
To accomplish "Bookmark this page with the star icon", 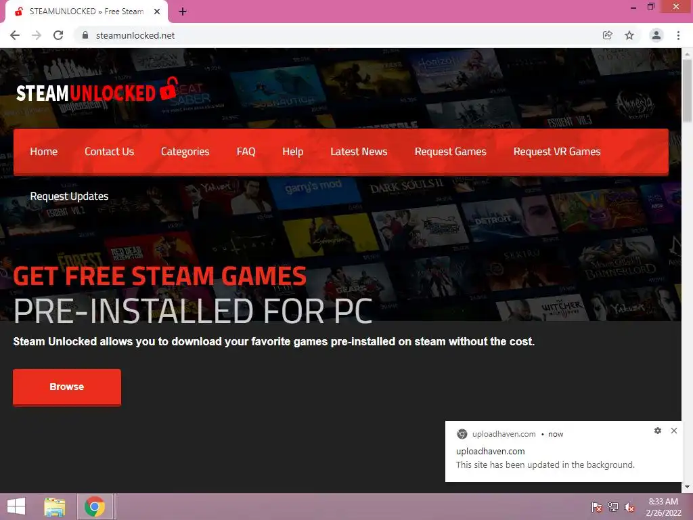I will point(629,35).
